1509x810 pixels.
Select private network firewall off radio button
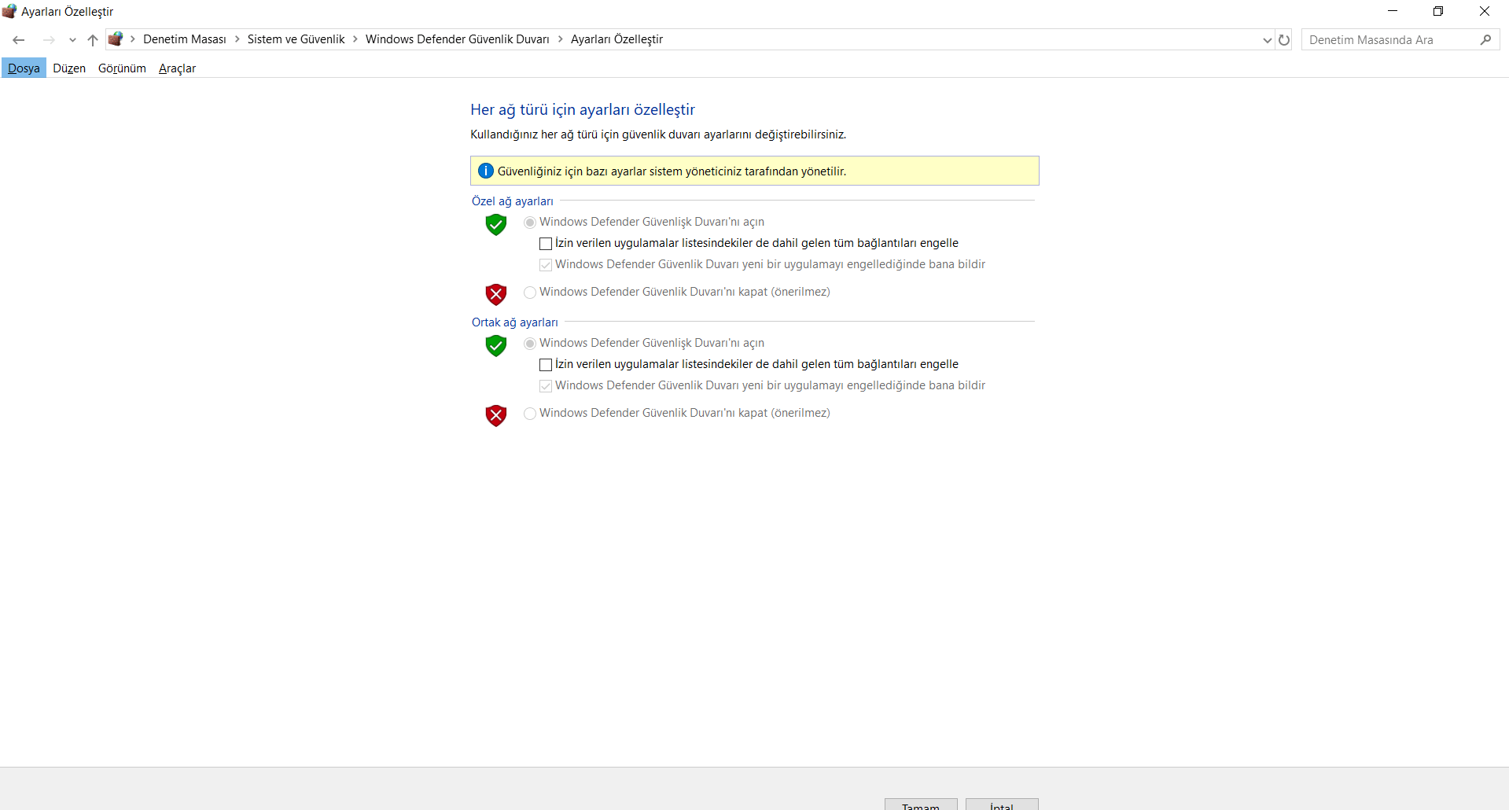click(530, 293)
